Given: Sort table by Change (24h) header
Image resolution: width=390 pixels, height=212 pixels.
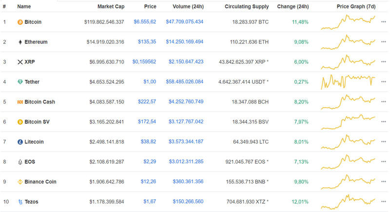Looking at the screenshot, I should (293, 6).
